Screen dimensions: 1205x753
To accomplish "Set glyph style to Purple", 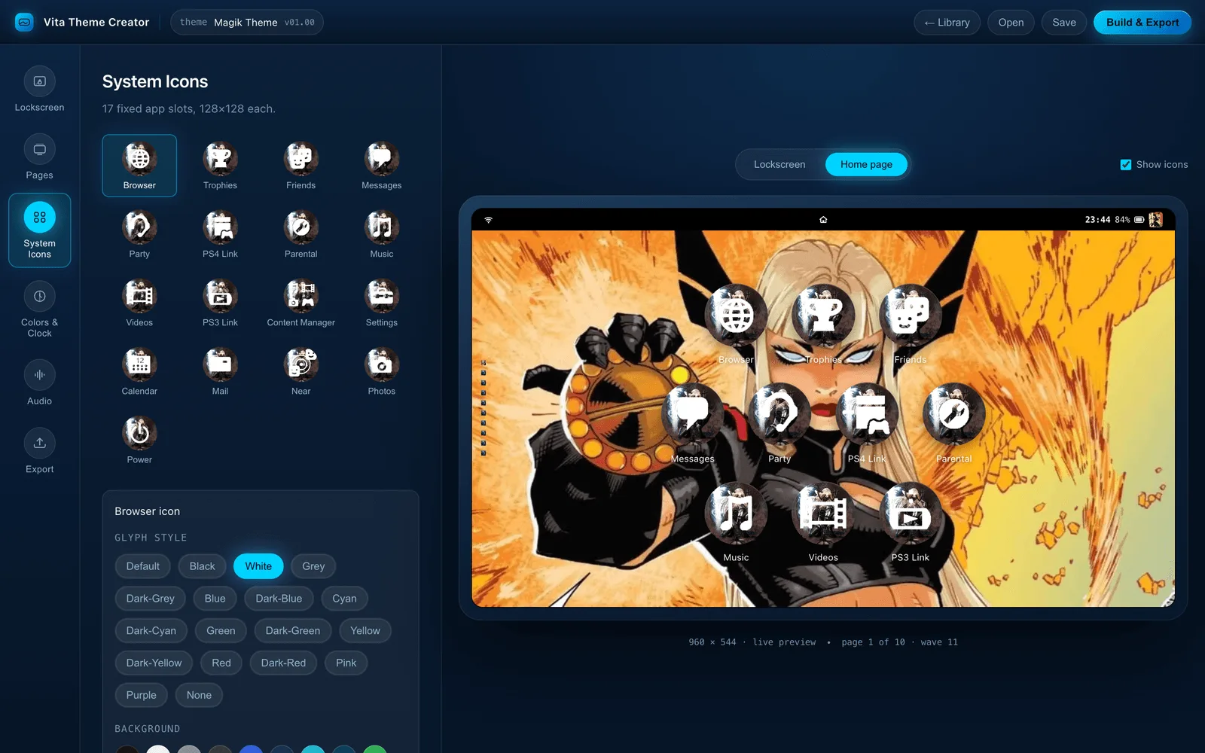I will click(x=141, y=695).
